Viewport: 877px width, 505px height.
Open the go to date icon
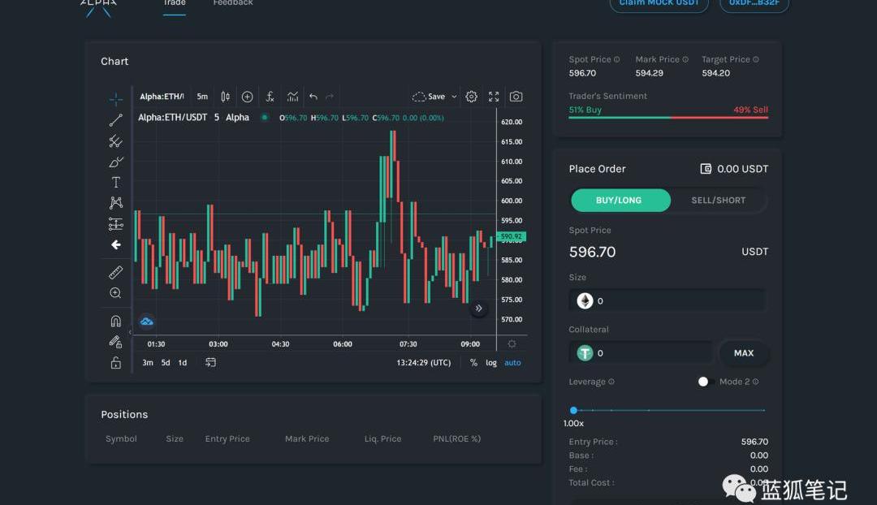210,362
